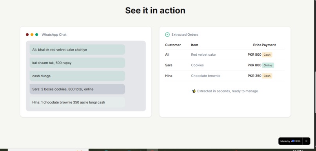Screen dimensions: 316x151
Task: Click the 'Price' column header
Action: (x=257, y=45)
